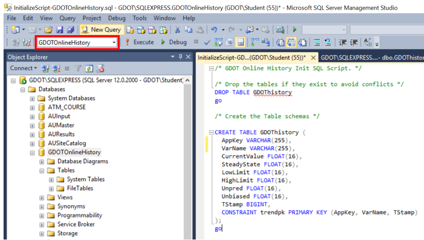Expand the System Databases node
This screenshot has width=424, height=240.
[x=32, y=98]
